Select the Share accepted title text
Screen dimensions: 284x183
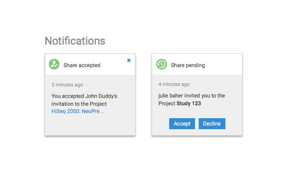click(82, 65)
